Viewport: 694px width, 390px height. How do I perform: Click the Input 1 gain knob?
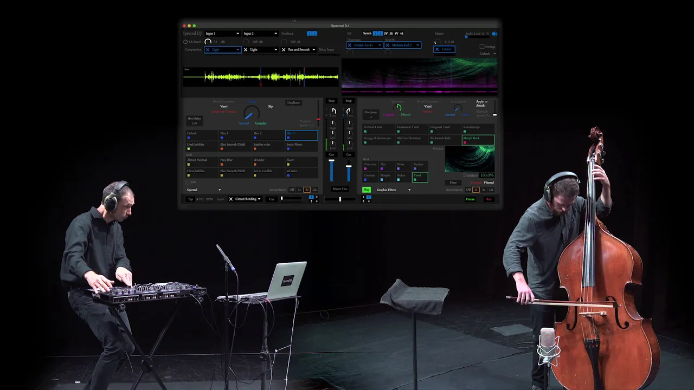pos(208,42)
